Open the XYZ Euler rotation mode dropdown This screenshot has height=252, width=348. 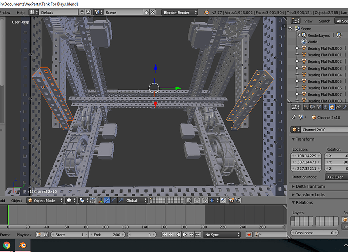pos(336,177)
